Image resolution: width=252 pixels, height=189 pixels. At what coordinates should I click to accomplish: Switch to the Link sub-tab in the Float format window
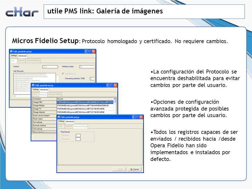pyautogui.click(x=61, y=126)
